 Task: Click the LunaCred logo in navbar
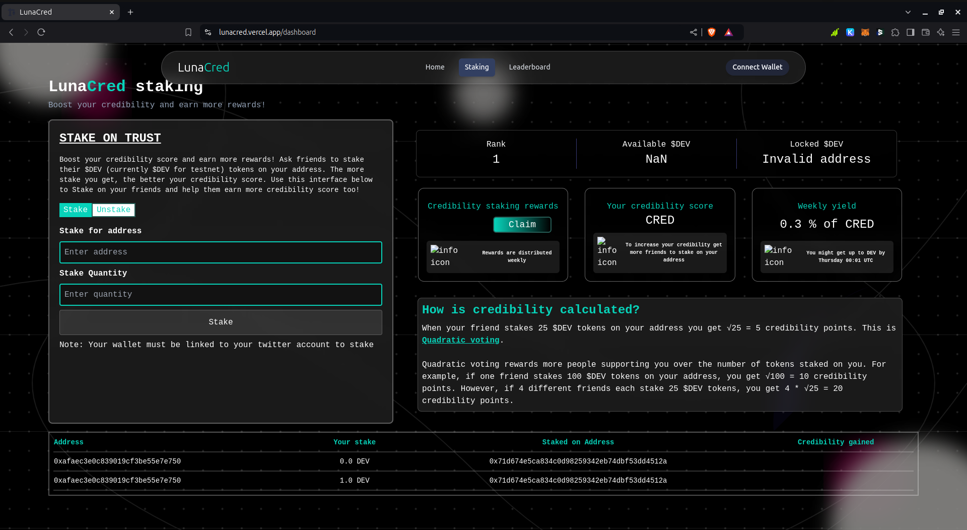203,68
